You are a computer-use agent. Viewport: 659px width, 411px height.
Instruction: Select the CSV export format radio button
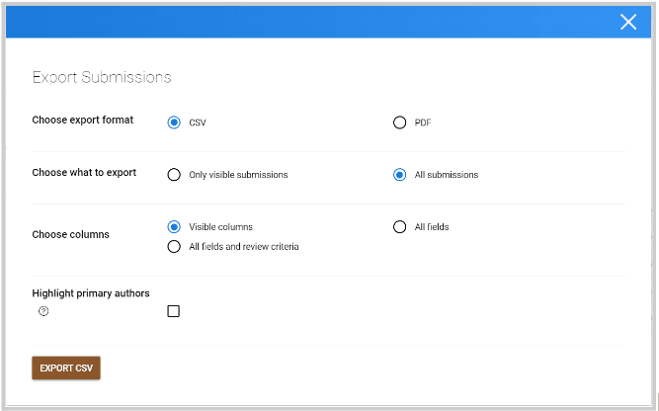[x=174, y=123]
